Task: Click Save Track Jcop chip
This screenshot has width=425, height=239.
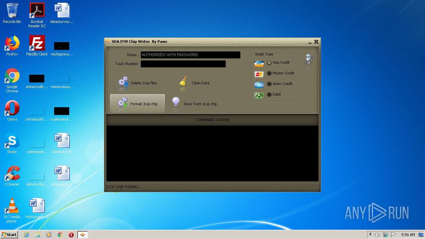Action: click(194, 104)
